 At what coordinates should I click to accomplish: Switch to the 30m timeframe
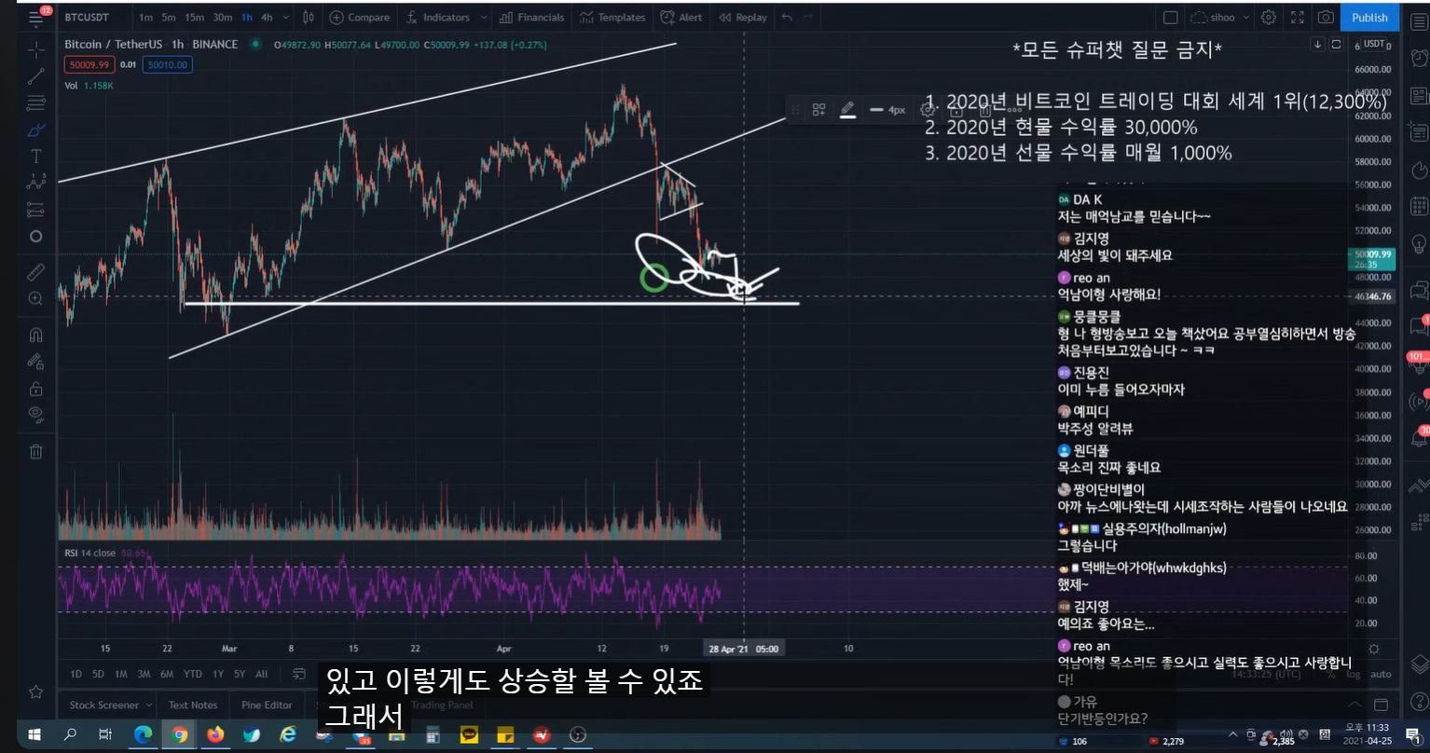pyautogui.click(x=222, y=17)
